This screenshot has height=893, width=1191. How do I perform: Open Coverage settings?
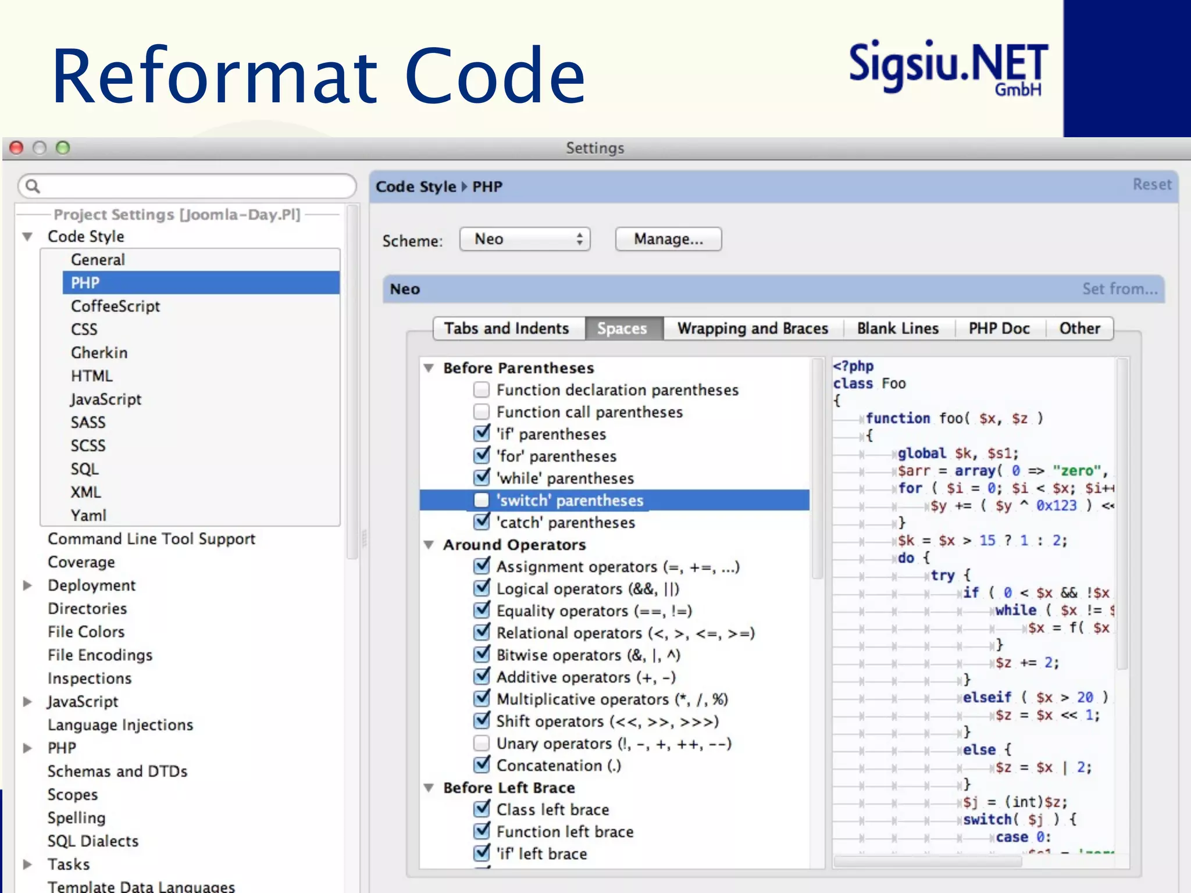click(x=81, y=562)
